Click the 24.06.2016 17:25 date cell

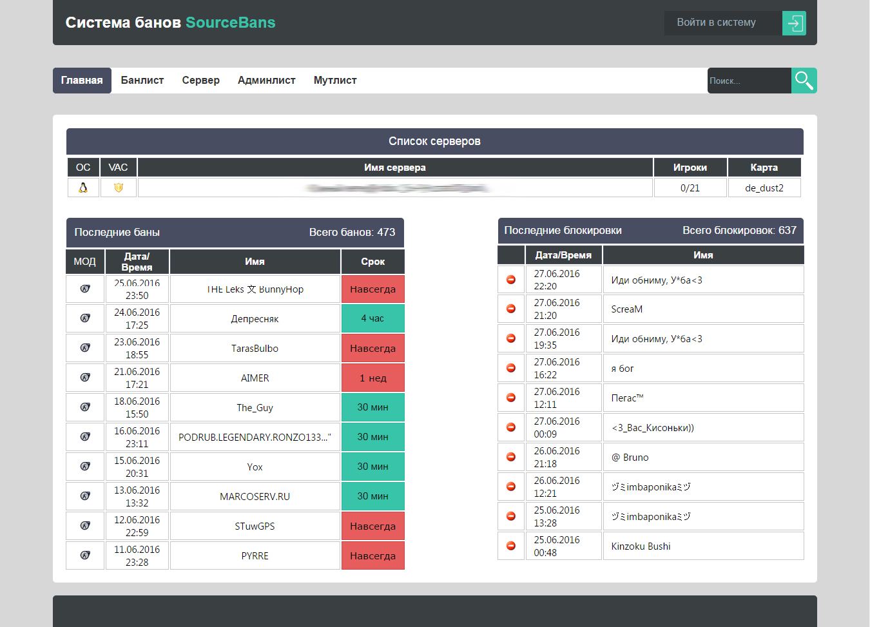click(x=137, y=318)
